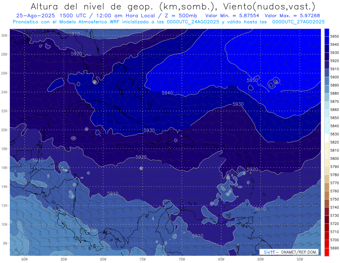
Task: Click the colorbar tick label '5720'
Action: [335, 224]
